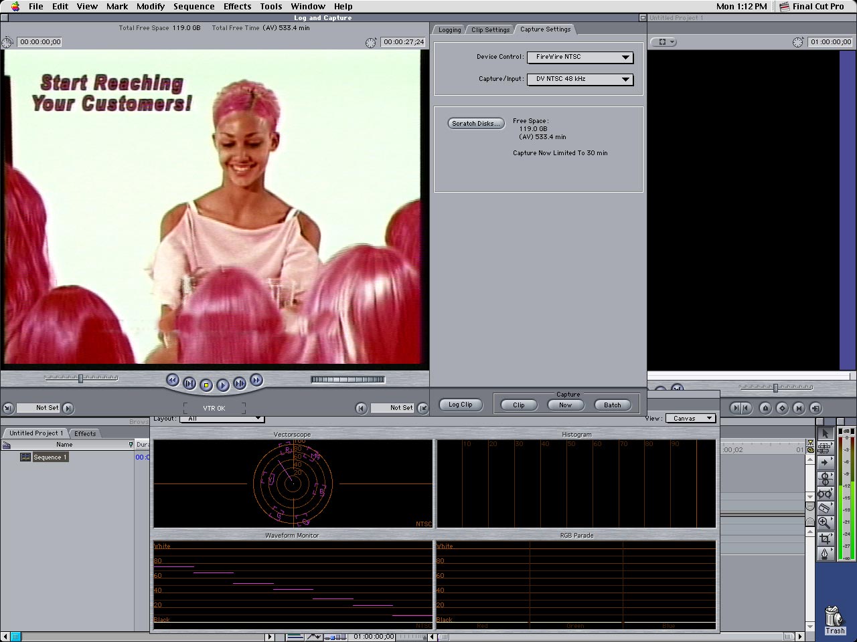Screen dimensions: 857x642
Task: Click the Capture Now button
Action: [x=565, y=405]
